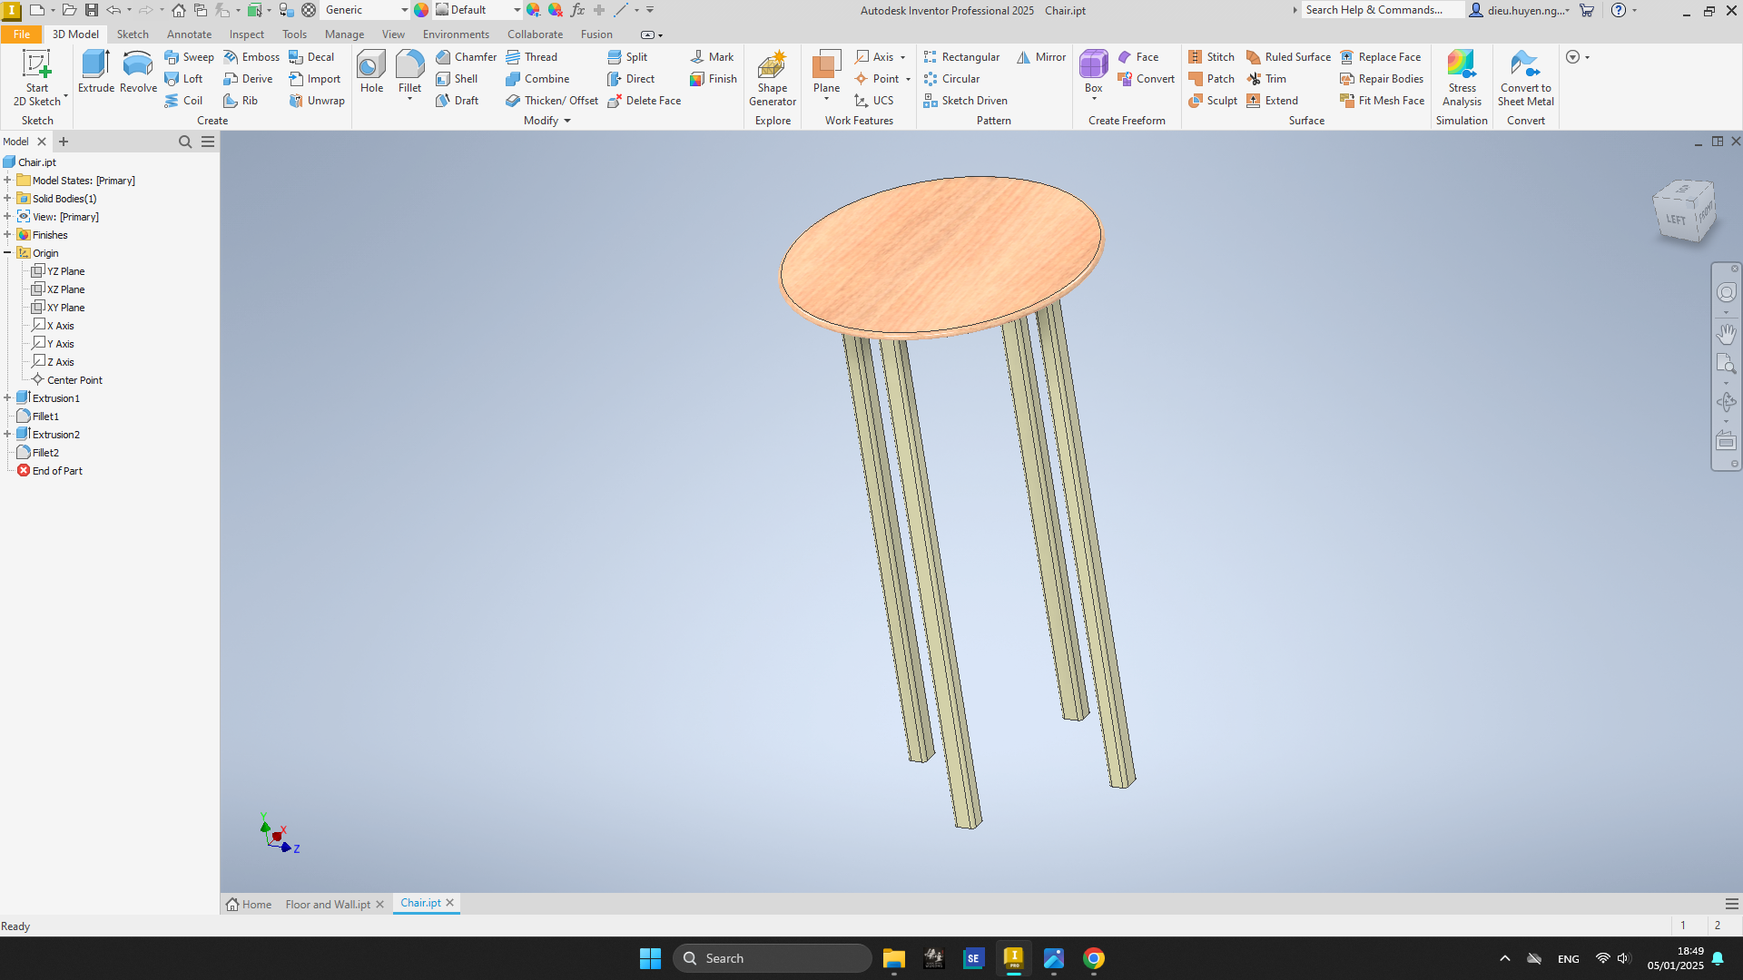
Task: Select the Shell tool
Action: tap(457, 78)
